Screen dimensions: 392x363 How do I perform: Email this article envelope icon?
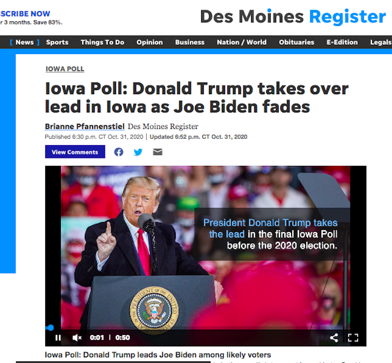(x=158, y=152)
